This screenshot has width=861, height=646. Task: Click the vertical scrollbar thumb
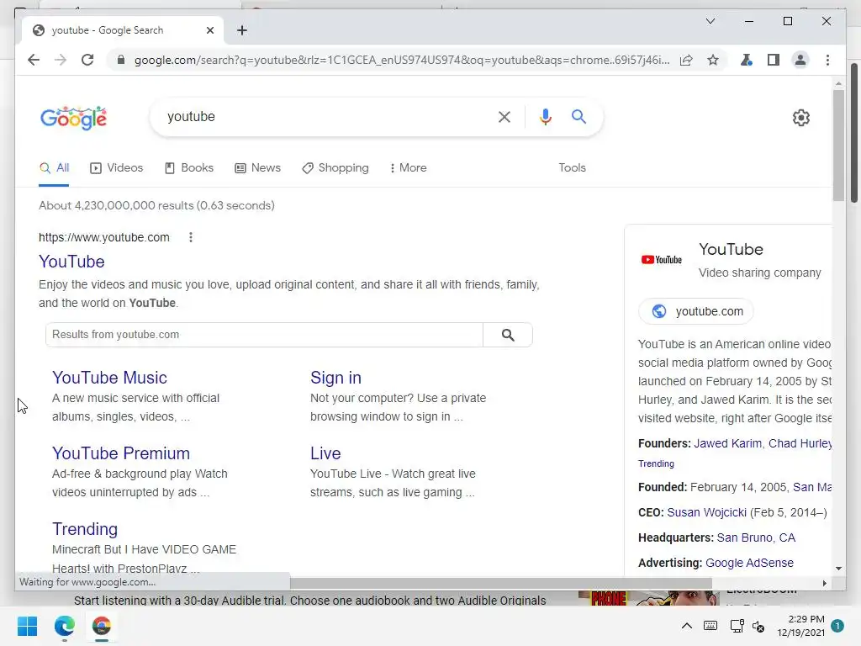(838, 146)
